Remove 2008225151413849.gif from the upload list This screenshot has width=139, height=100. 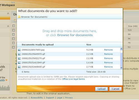[x=108, y=62]
